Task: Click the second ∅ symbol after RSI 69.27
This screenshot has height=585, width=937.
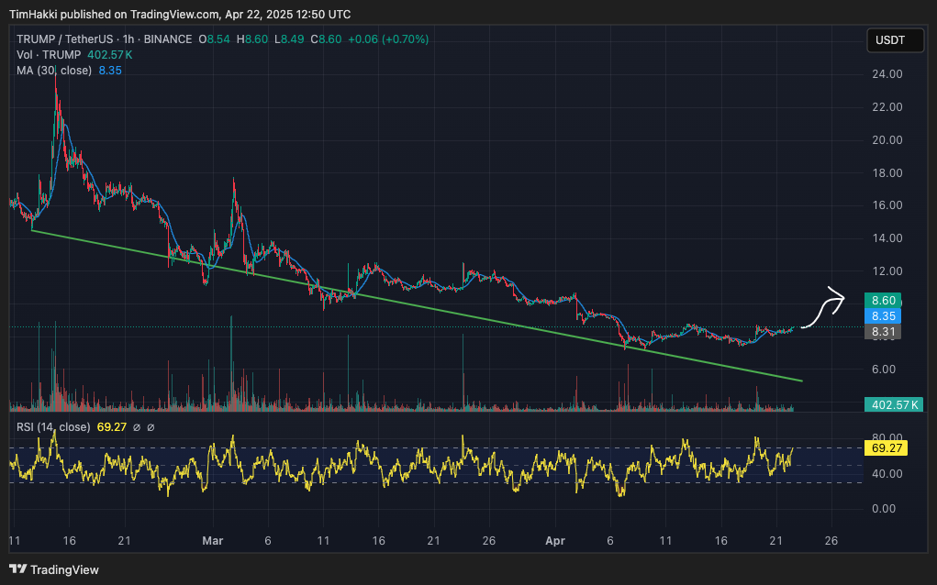Action: click(151, 427)
